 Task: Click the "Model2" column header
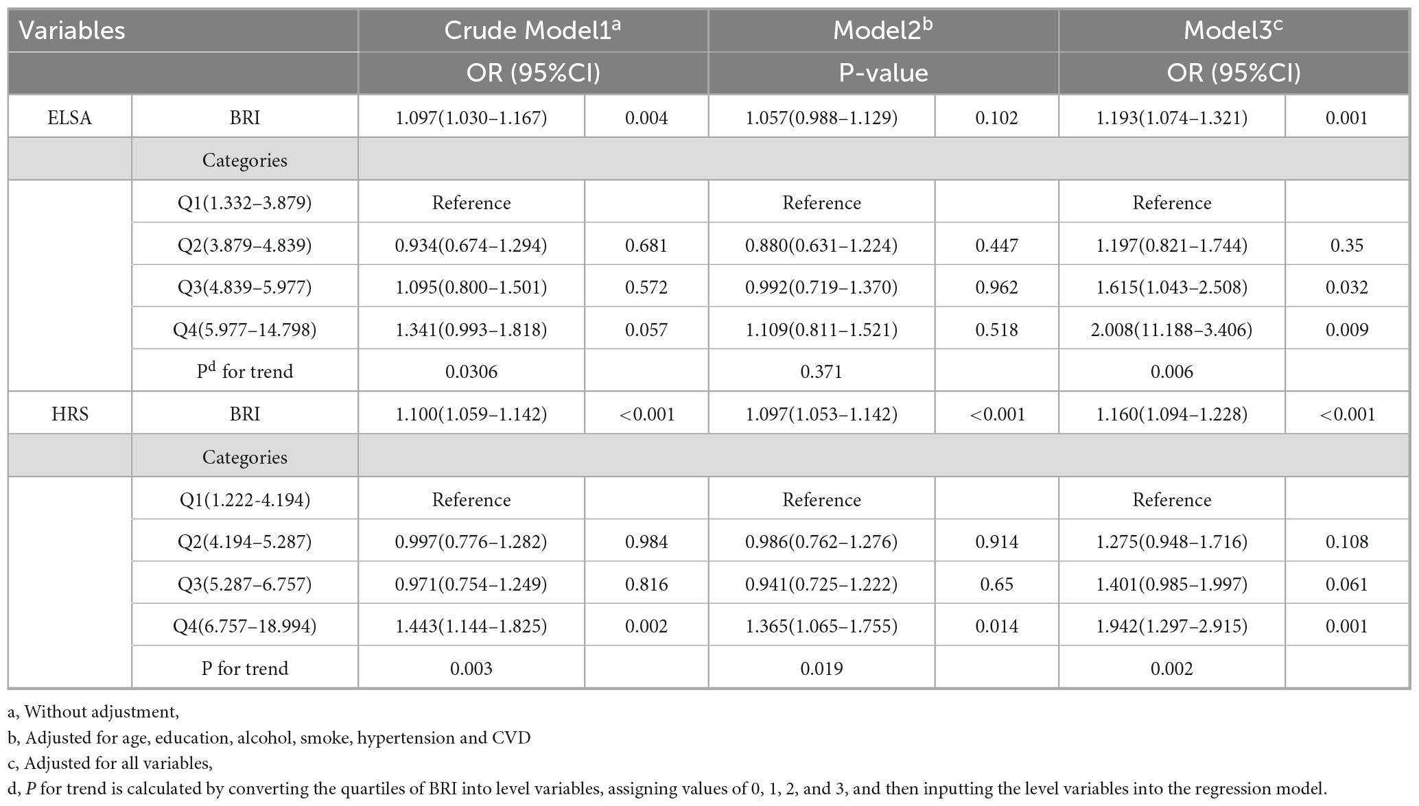click(x=882, y=31)
